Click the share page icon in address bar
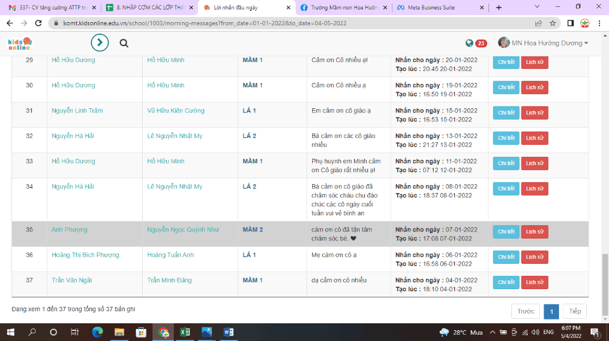Viewport: 609px width, 341px height. pyautogui.click(x=539, y=23)
